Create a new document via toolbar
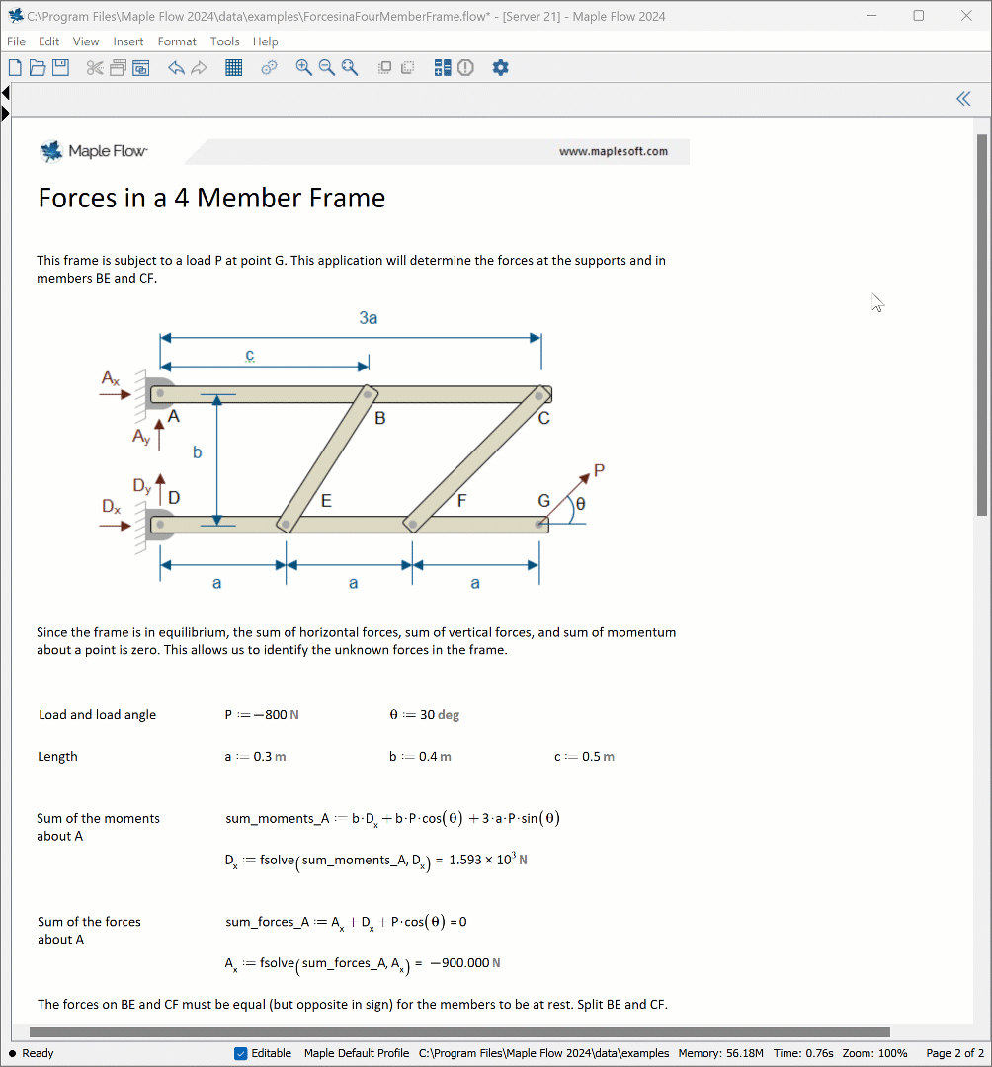 (x=15, y=68)
